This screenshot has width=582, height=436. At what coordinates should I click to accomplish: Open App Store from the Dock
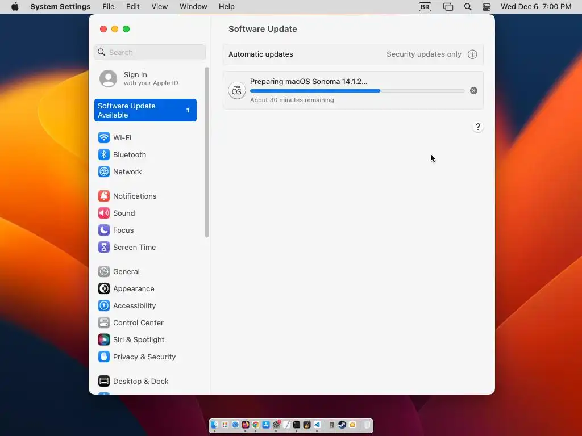click(x=266, y=425)
